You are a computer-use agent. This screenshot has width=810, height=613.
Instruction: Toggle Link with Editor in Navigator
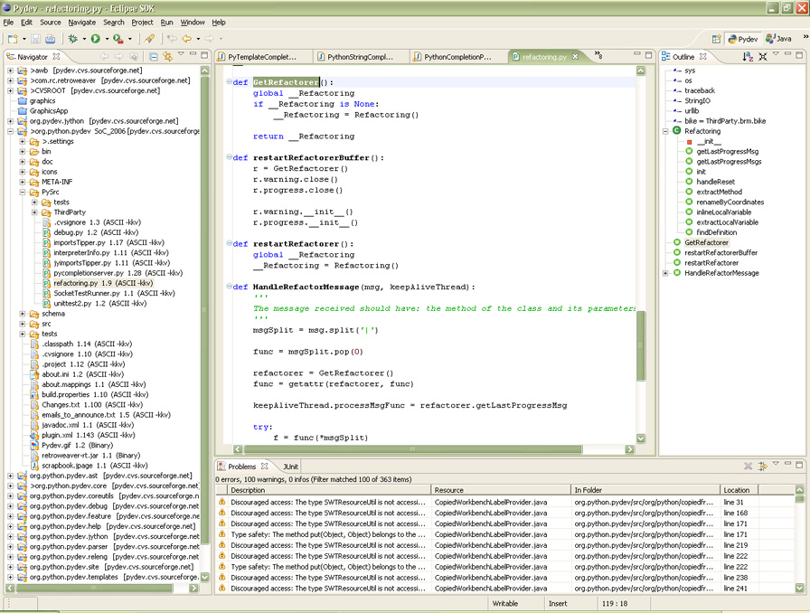(x=167, y=56)
